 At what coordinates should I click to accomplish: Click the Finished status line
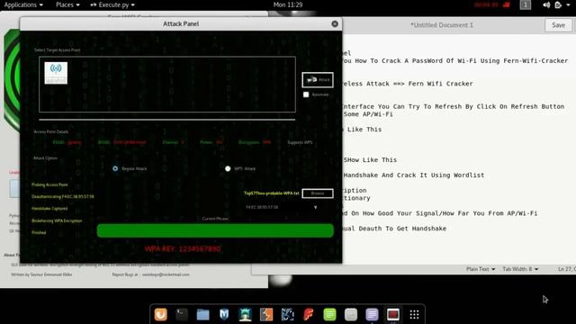tap(39, 232)
